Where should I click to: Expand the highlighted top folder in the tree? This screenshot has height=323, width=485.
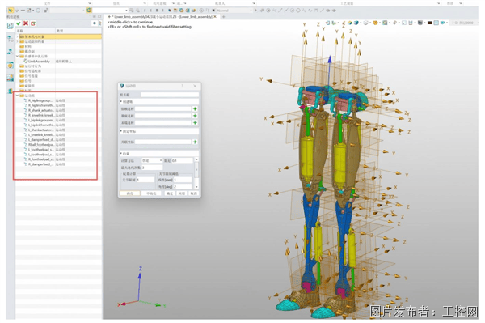(x=17, y=36)
